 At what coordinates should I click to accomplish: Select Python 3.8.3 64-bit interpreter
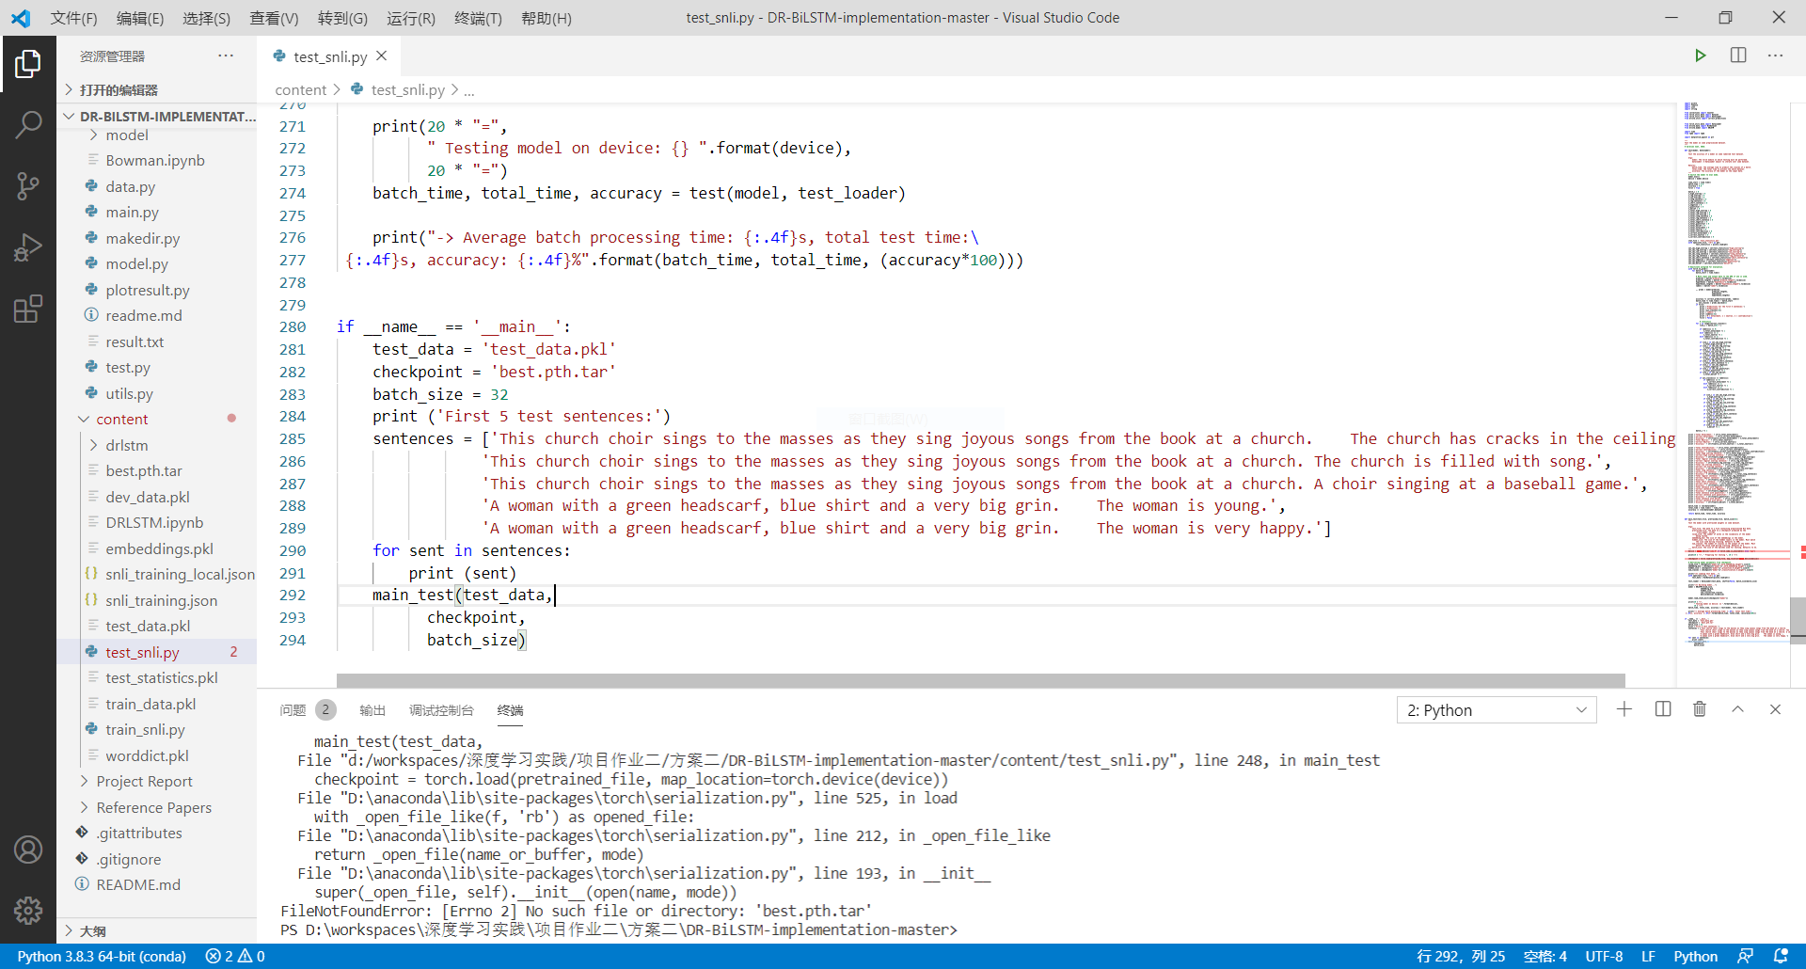pos(102,956)
